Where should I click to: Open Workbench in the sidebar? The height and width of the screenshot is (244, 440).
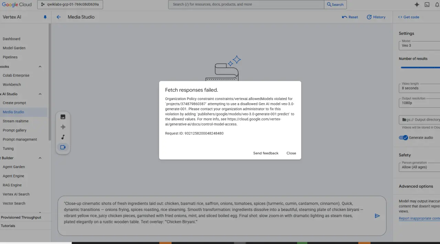tap(12, 85)
